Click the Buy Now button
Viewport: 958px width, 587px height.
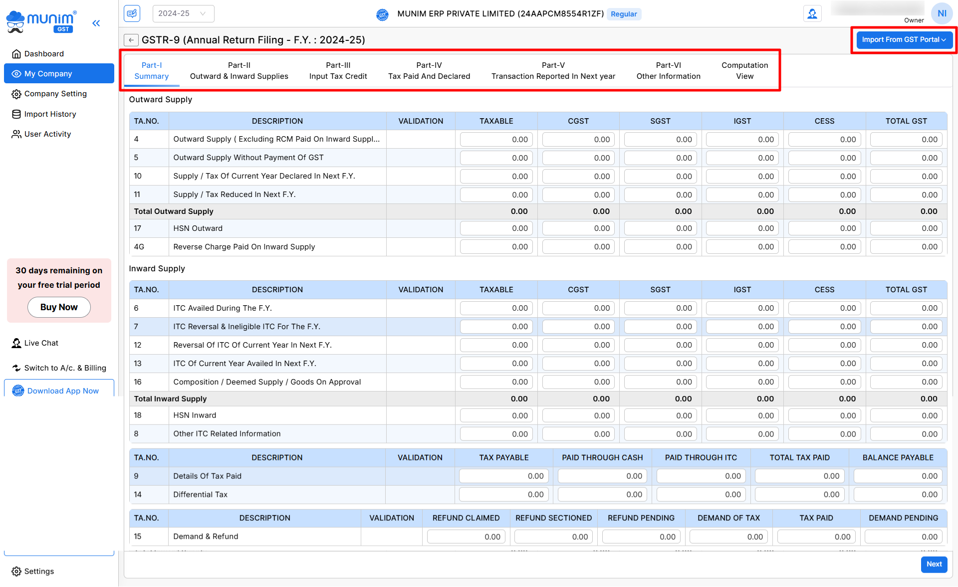[59, 307]
